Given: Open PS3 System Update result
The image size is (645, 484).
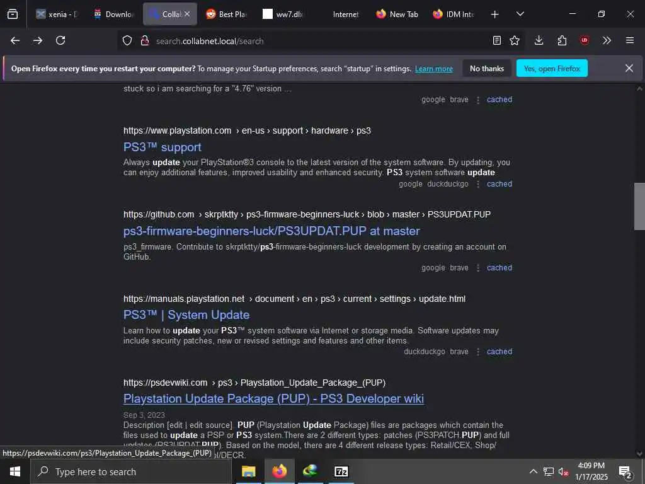Looking at the screenshot, I should point(186,315).
